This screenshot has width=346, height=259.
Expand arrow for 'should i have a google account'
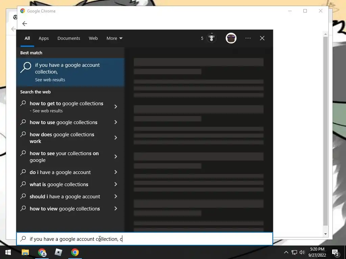coord(116,197)
